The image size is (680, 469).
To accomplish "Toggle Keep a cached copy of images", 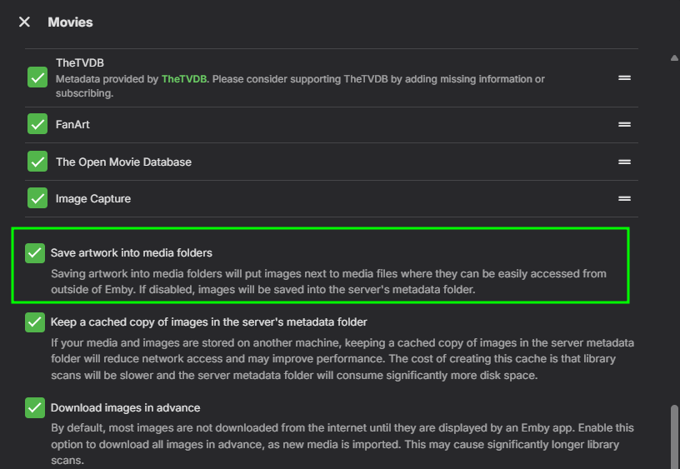I will (35, 322).
